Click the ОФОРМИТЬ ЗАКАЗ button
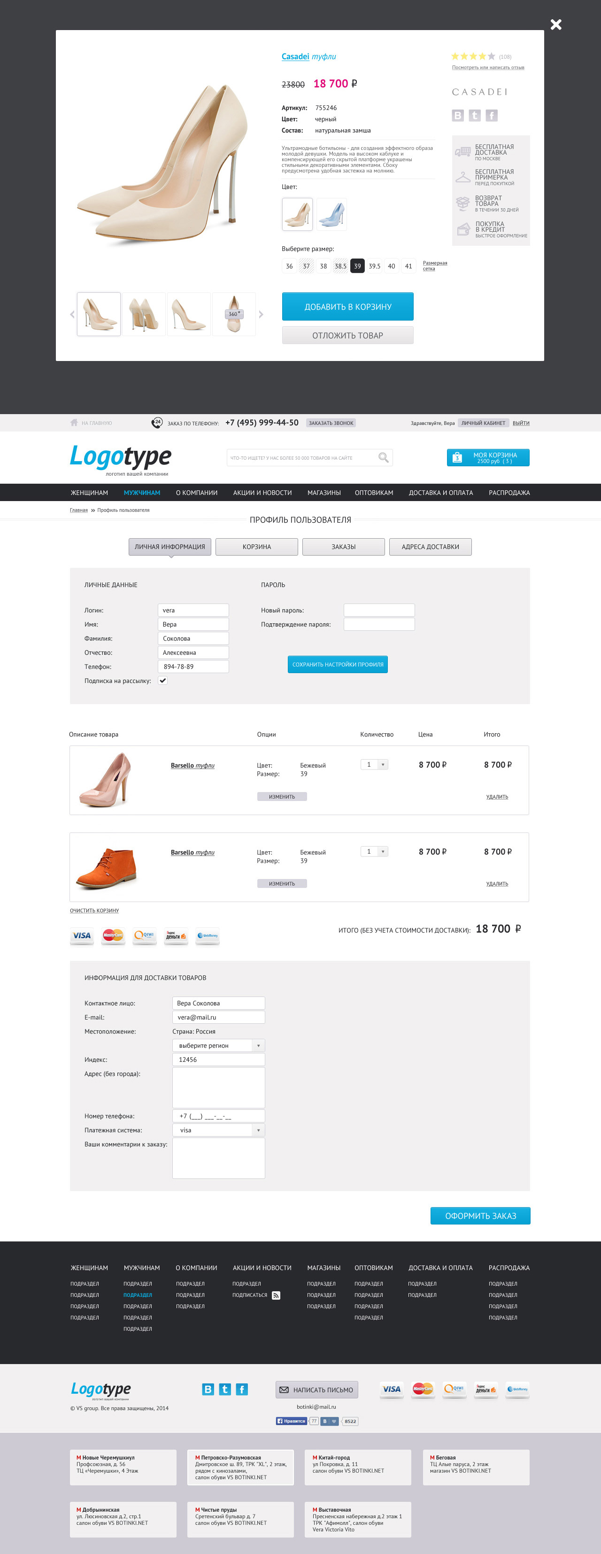Screen dimensions: 601x1554 coord(480,1216)
